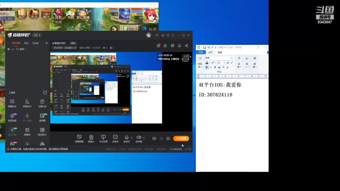This screenshot has width=340, height=191.
Task: Switch to 查看 view tab in WordPad
Action: click(220, 52)
